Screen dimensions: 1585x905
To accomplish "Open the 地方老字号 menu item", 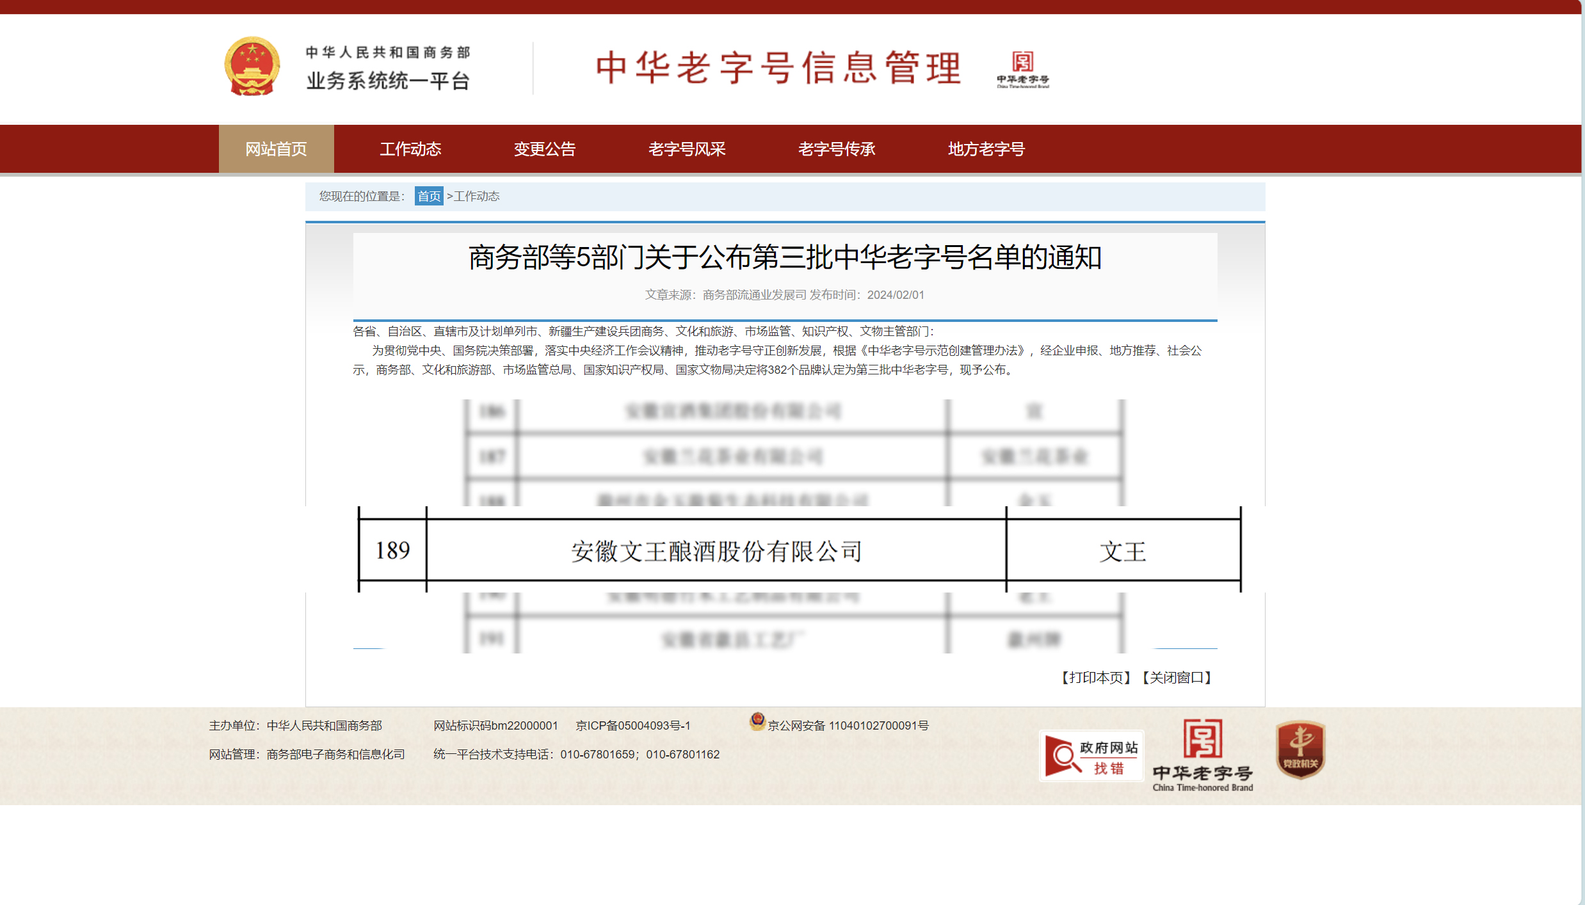I will [x=986, y=148].
